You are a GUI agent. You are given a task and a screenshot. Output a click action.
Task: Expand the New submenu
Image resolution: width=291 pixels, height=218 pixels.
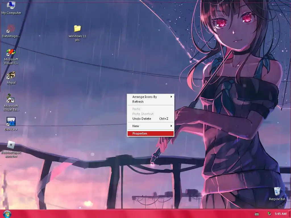(x=151, y=126)
